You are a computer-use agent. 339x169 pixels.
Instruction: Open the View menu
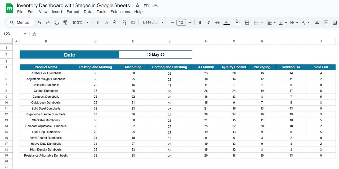coord(43,12)
